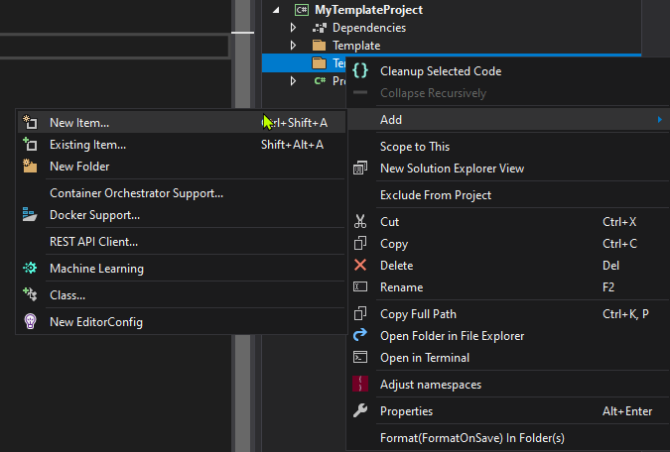Click the Adjust namespaces red icon

tap(360, 384)
